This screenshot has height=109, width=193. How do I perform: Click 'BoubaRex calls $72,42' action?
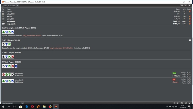[x=82, y=48]
